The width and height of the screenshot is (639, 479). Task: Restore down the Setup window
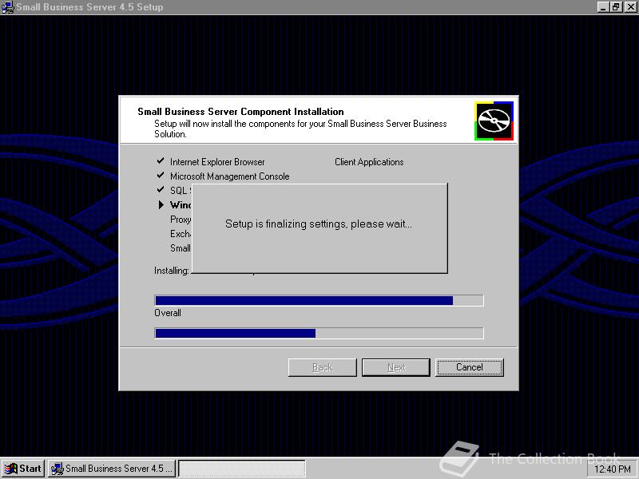616,7
